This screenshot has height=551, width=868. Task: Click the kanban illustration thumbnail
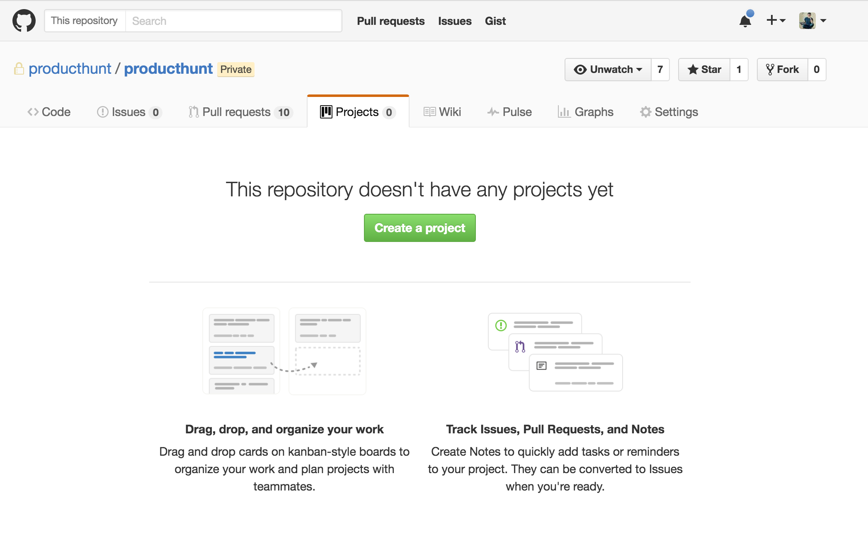click(x=284, y=351)
